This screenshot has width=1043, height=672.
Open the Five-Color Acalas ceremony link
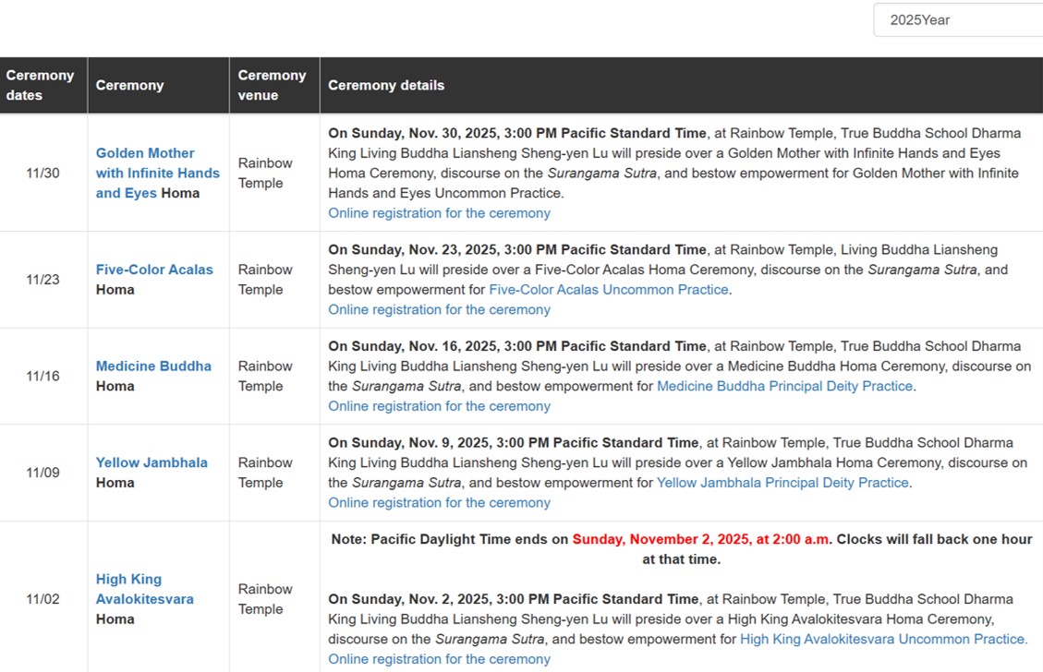154,270
